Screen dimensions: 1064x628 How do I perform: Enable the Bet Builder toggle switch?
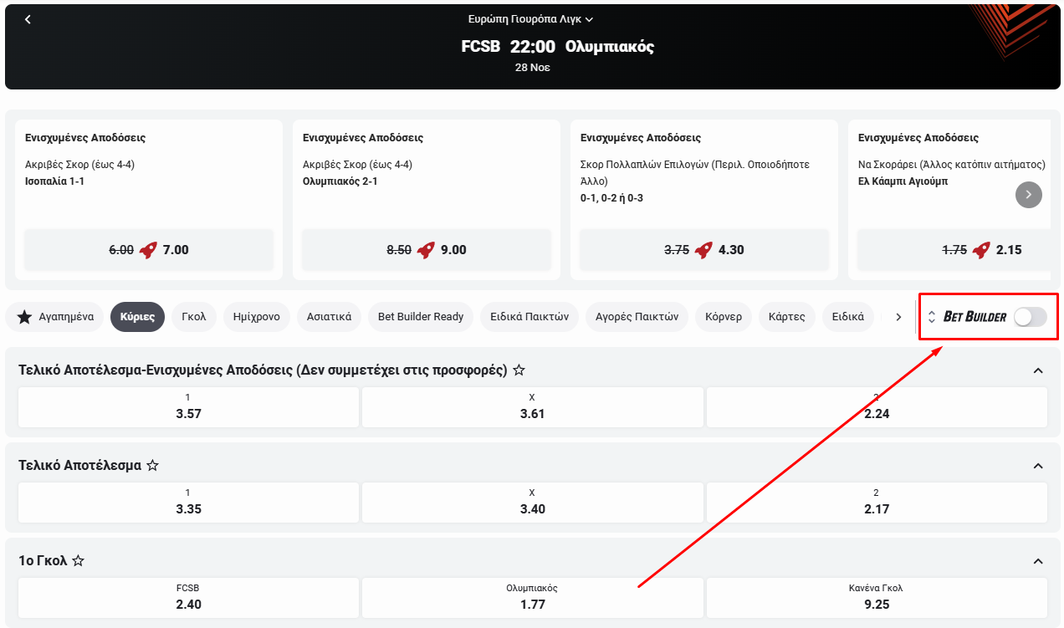[x=1030, y=317]
